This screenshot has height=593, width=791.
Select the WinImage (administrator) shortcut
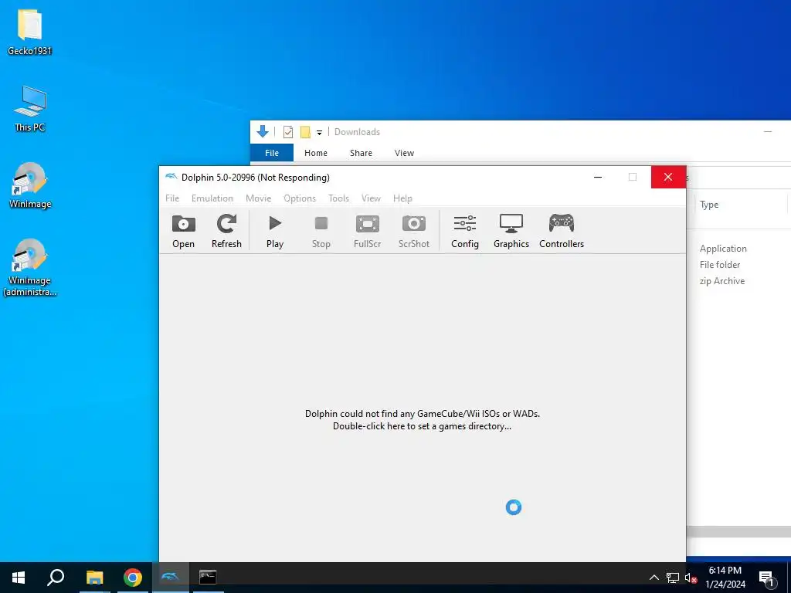coord(30,267)
